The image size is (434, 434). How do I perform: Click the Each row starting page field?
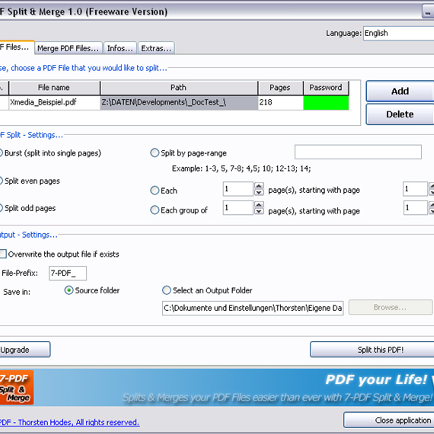(415, 189)
